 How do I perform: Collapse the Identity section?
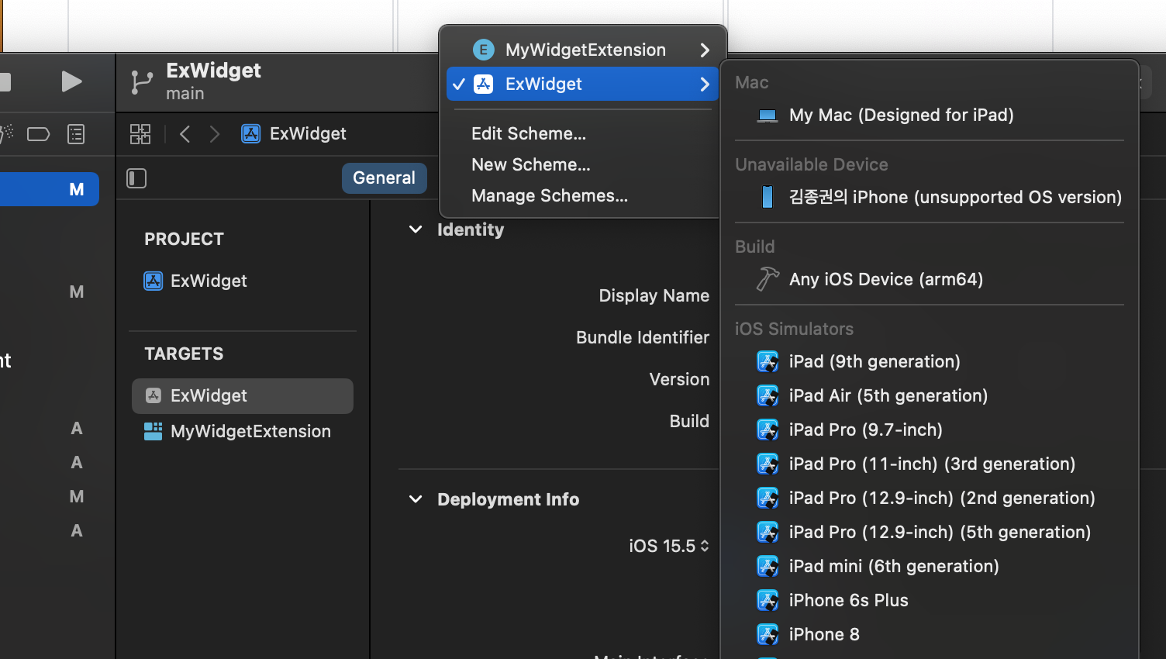[x=416, y=229]
